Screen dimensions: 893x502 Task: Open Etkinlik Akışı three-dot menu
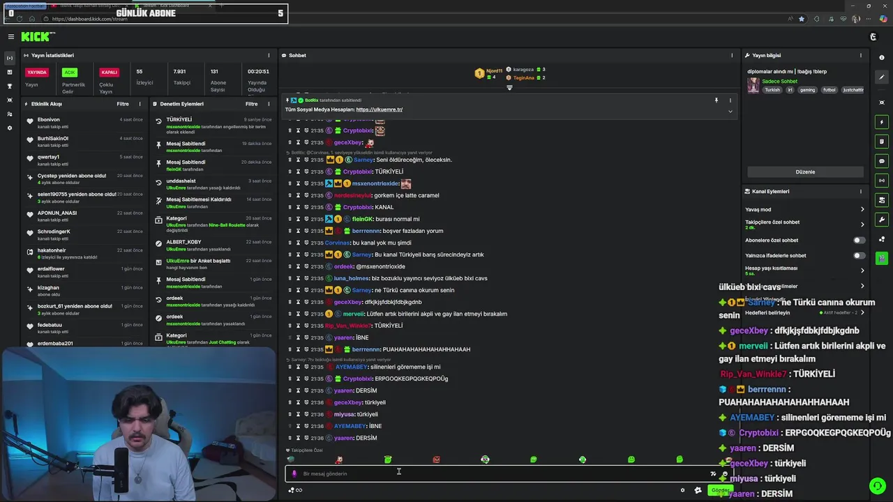coord(140,104)
